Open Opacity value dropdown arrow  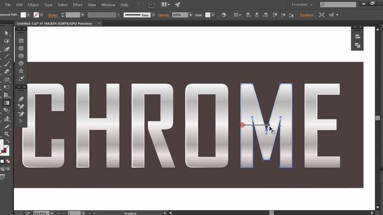[190, 15]
